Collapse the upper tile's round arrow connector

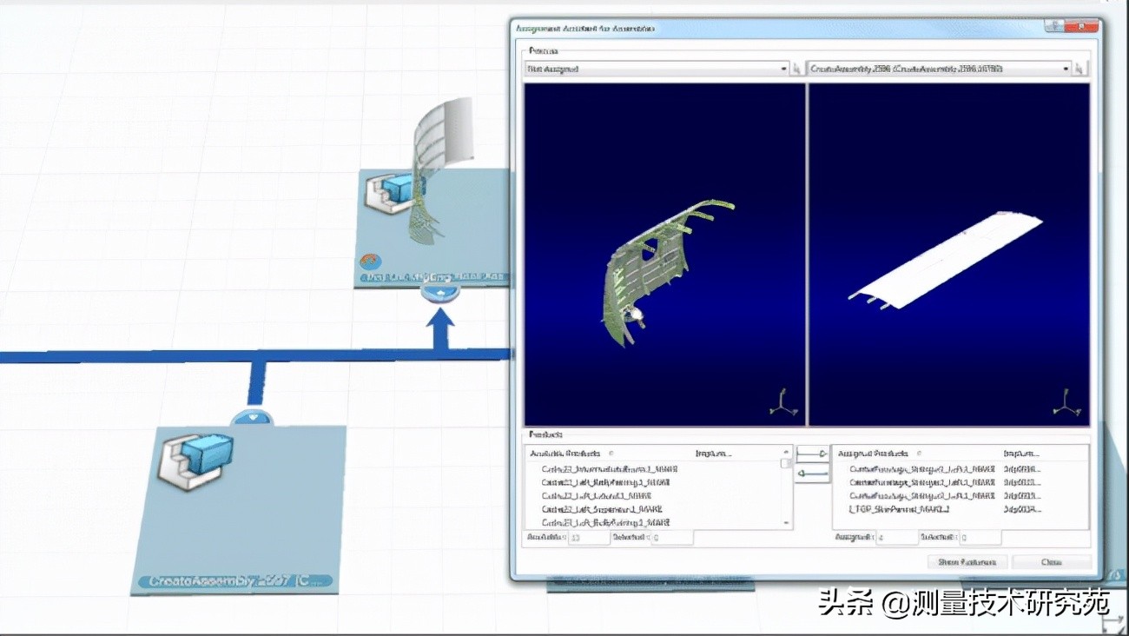click(440, 294)
